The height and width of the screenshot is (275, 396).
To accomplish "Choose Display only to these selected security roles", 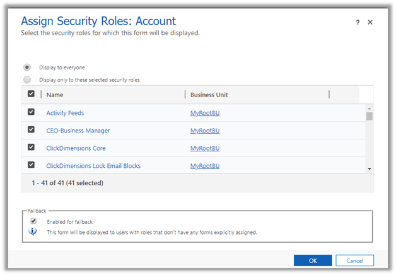I will pos(27,80).
